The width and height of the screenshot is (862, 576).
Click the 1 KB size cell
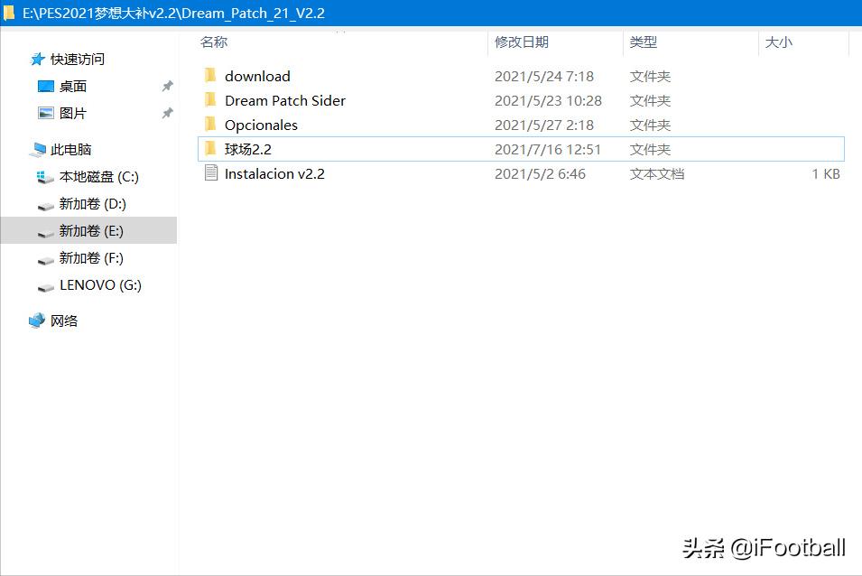[826, 173]
